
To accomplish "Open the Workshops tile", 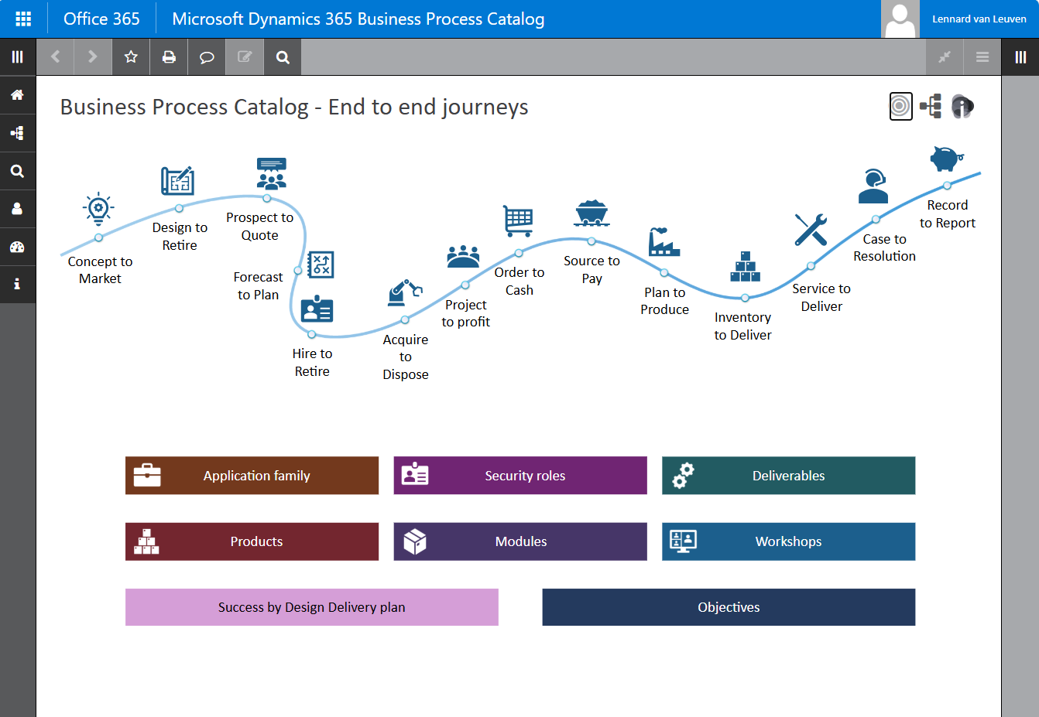I will point(788,541).
